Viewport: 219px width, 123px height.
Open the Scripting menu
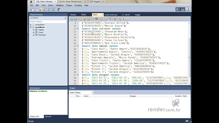point(78,5)
